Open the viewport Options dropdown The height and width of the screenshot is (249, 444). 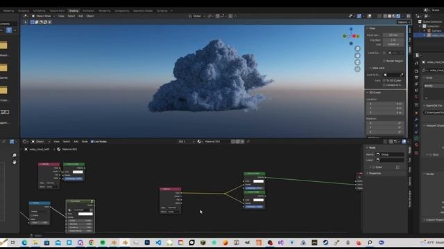click(404, 22)
